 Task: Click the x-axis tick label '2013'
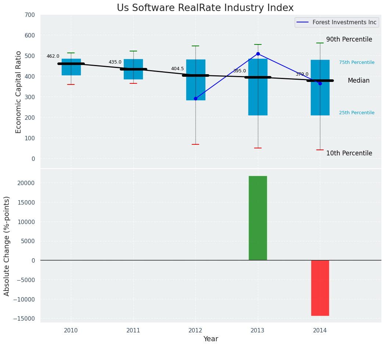(257, 330)
